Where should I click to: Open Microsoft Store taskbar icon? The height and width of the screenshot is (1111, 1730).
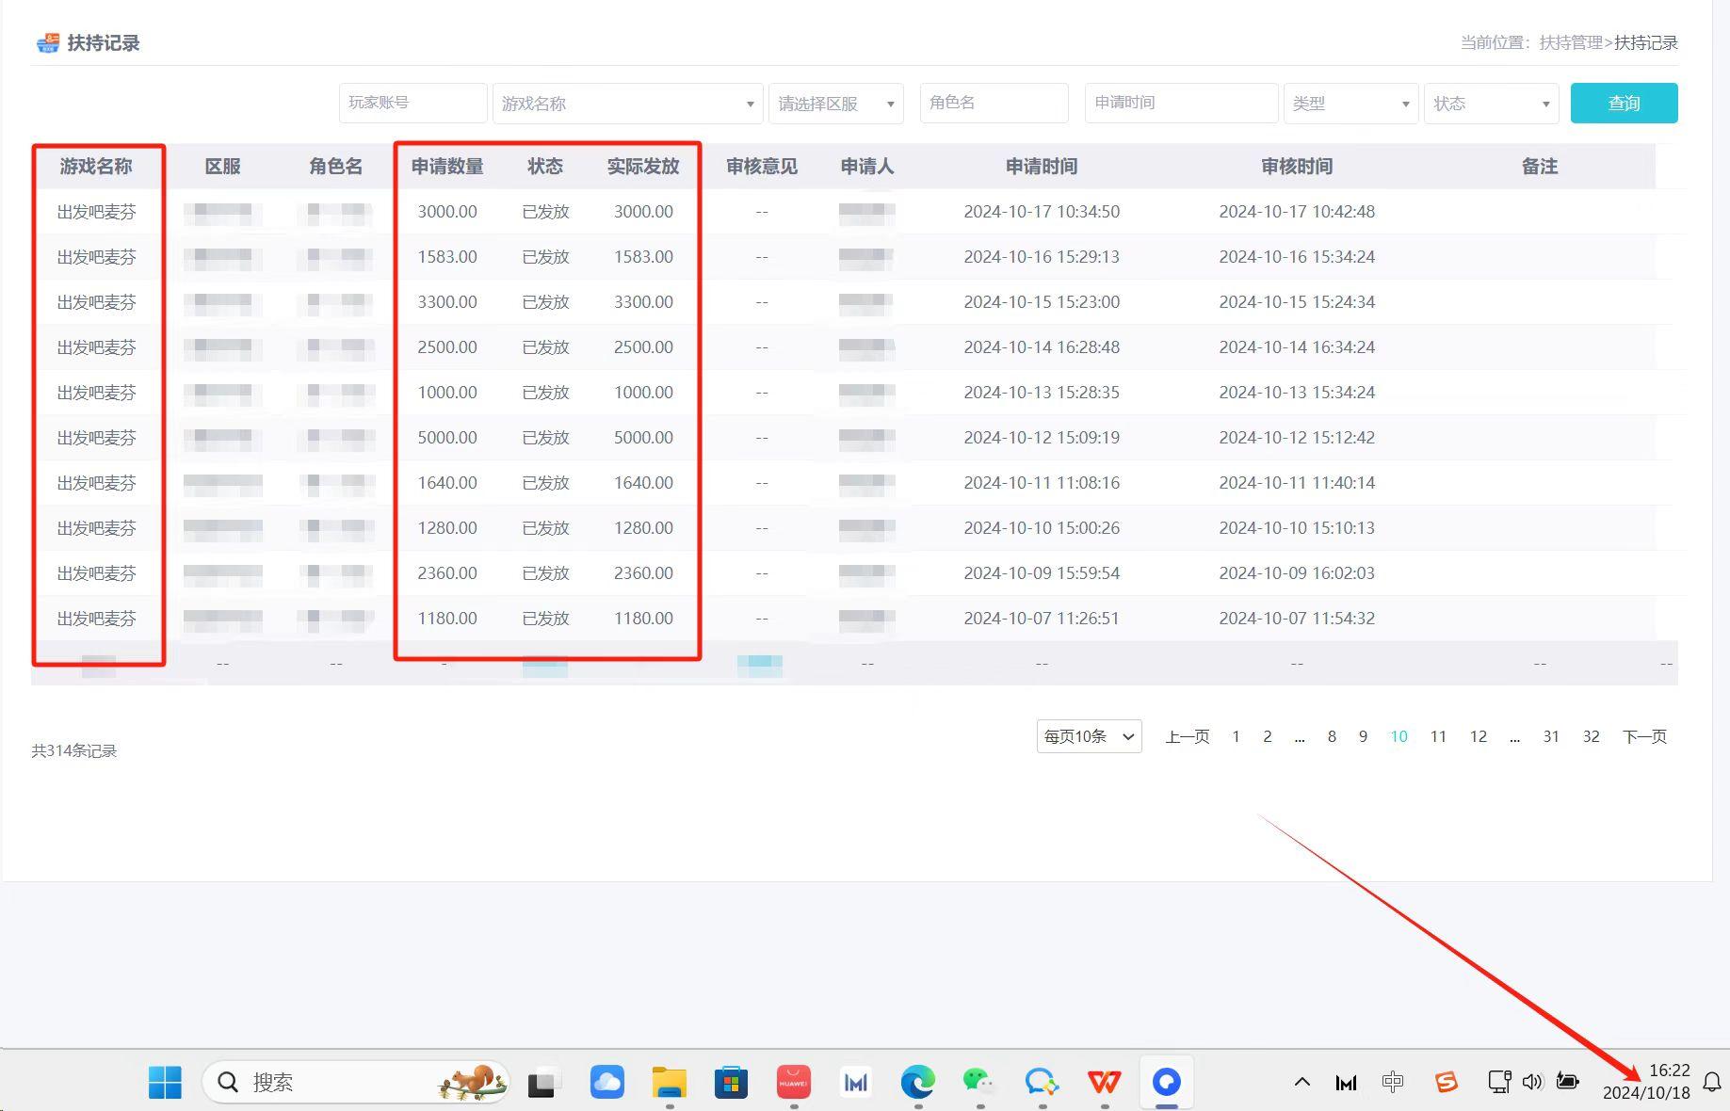coord(731,1082)
